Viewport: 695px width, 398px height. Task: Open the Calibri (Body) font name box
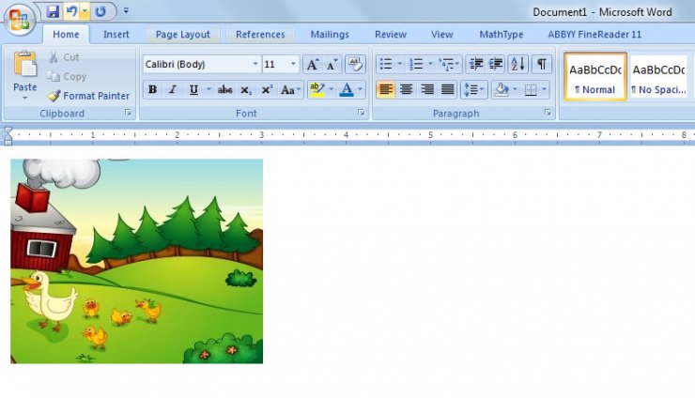pos(202,64)
